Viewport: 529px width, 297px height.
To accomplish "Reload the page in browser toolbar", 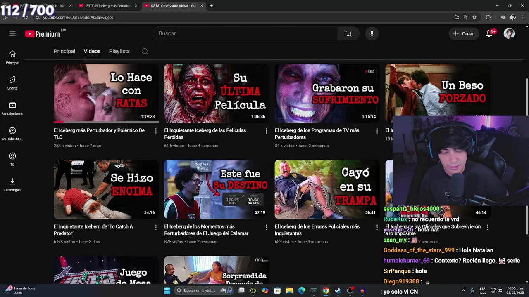I will tap(26, 17).
